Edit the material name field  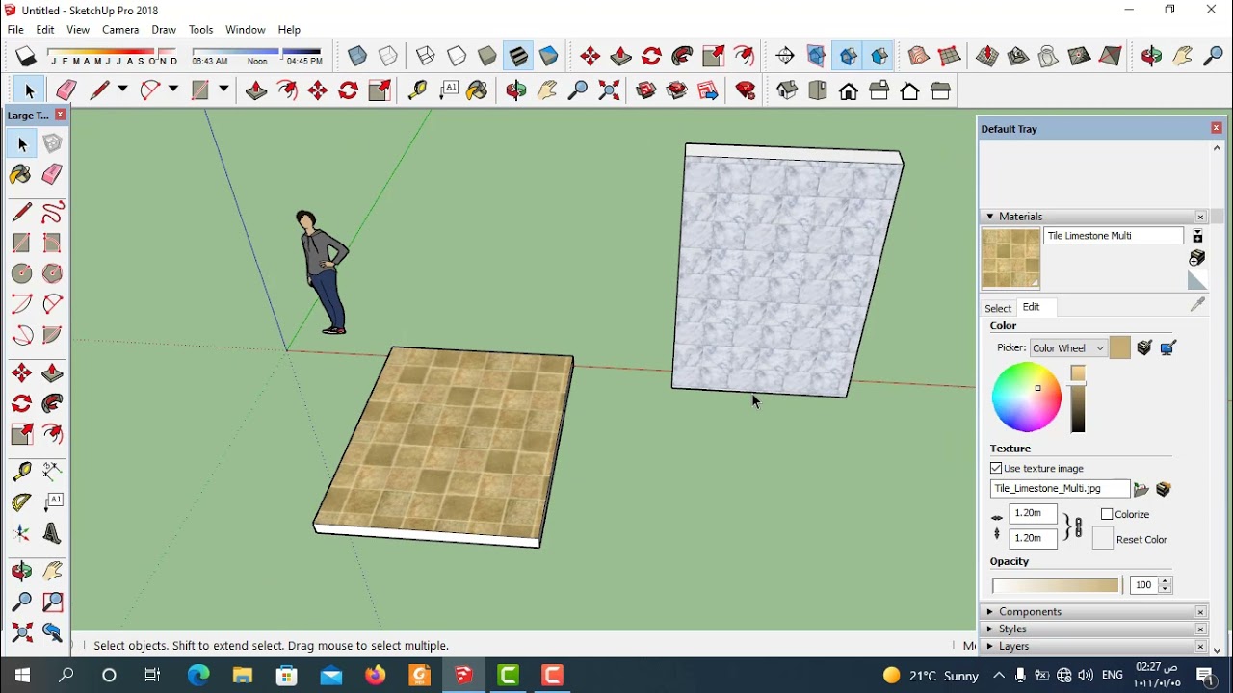point(1114,236)
